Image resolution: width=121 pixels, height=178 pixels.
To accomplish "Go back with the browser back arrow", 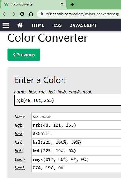I will [x=5, y=14].
